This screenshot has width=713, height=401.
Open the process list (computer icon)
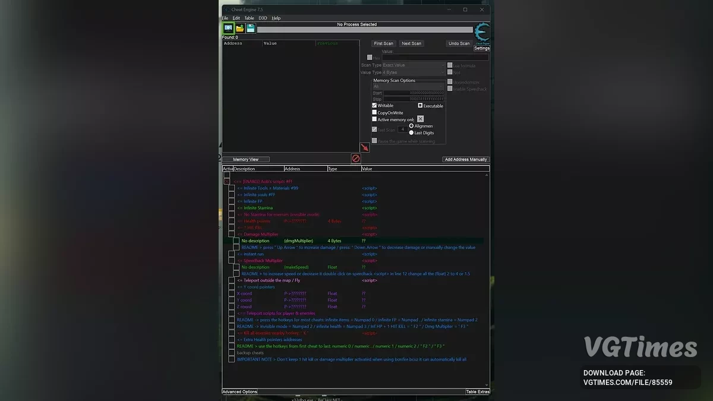click(228, 29)
